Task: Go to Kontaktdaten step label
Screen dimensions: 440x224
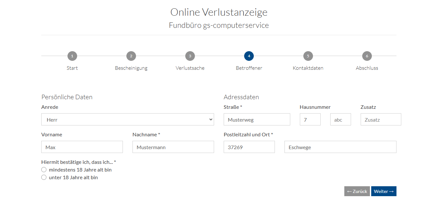Action: (x=308, y=68)
